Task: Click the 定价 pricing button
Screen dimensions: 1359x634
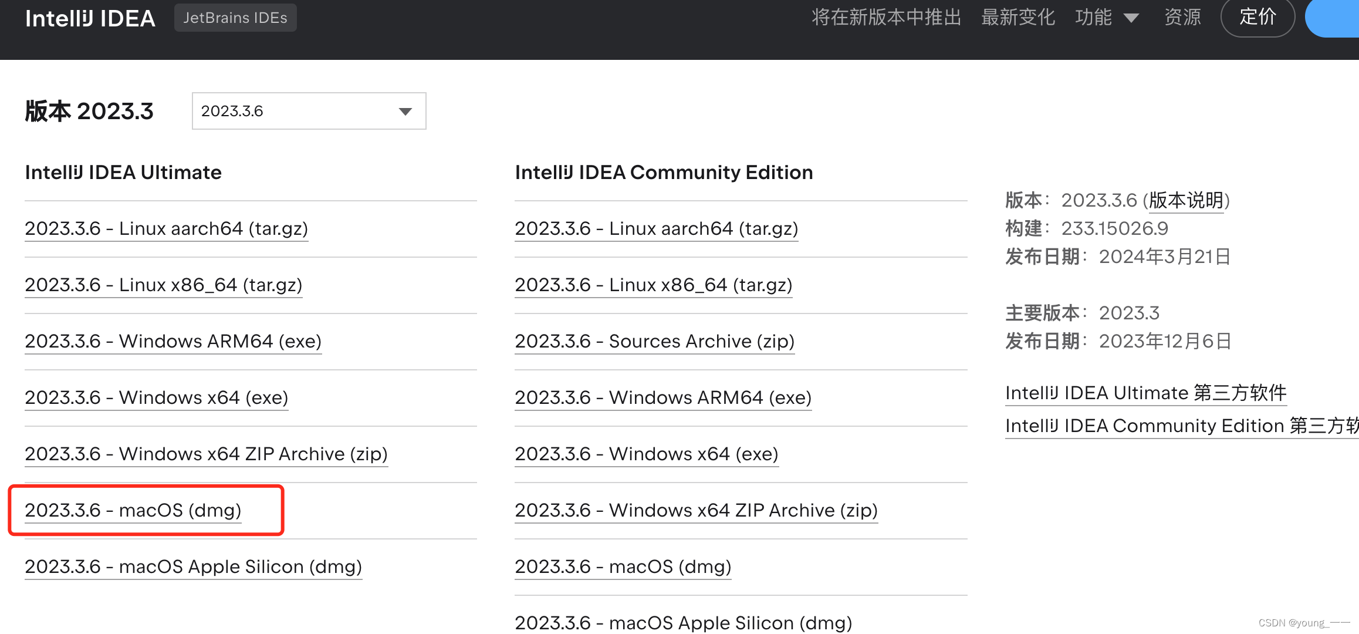Action: pyautogui.click(x=1257, y=17)
